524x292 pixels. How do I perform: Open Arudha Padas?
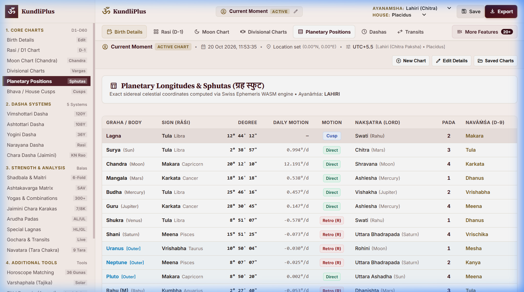47,219
